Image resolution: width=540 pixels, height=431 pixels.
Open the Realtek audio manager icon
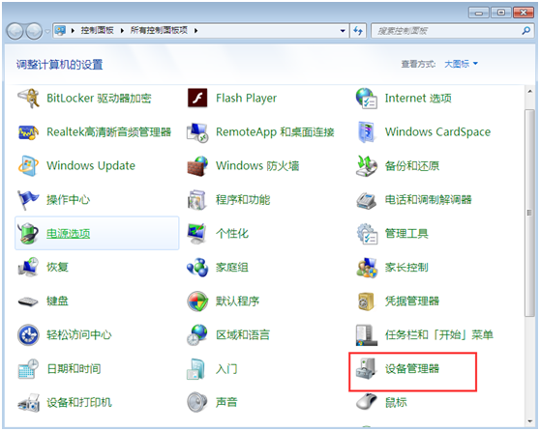pyautogui.click(x=28, y=132)
